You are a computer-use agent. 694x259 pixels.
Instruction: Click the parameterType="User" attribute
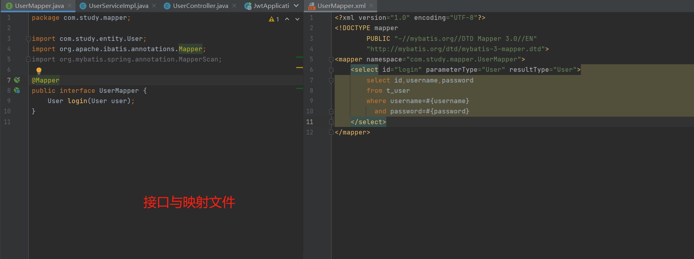pyautogui.click(x=466, y=70)
